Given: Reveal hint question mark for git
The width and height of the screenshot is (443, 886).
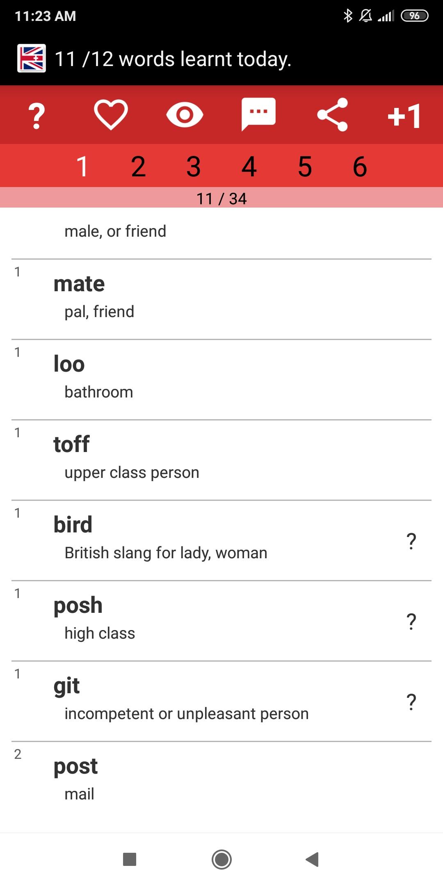Looking at the screenshot, I should 411,702.
